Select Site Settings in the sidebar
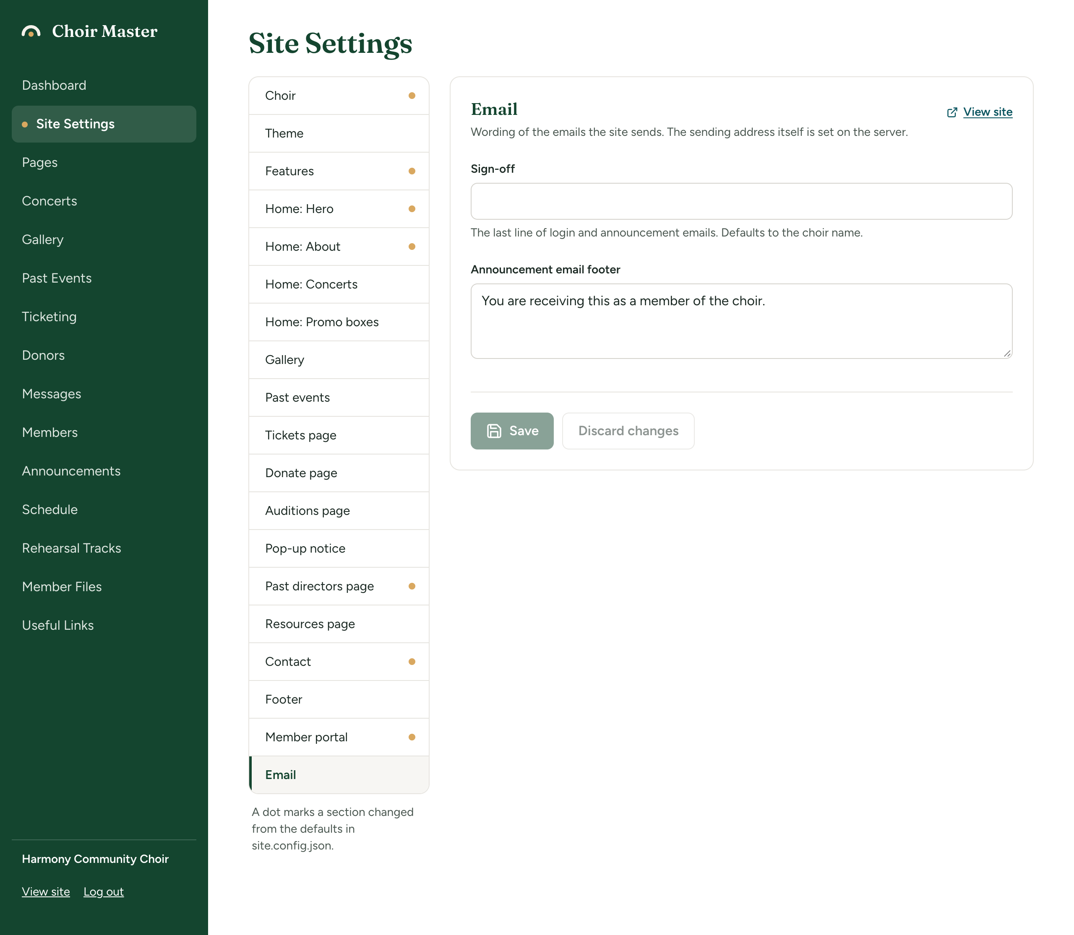Screen dimensions: 1074x935 point(104,124)
